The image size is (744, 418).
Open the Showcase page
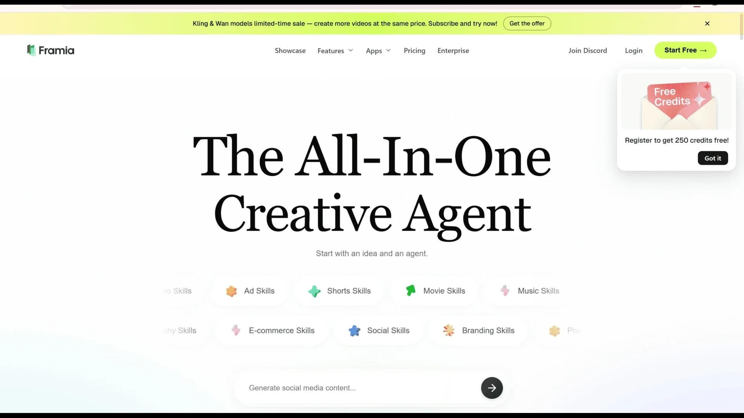[290, 51]
